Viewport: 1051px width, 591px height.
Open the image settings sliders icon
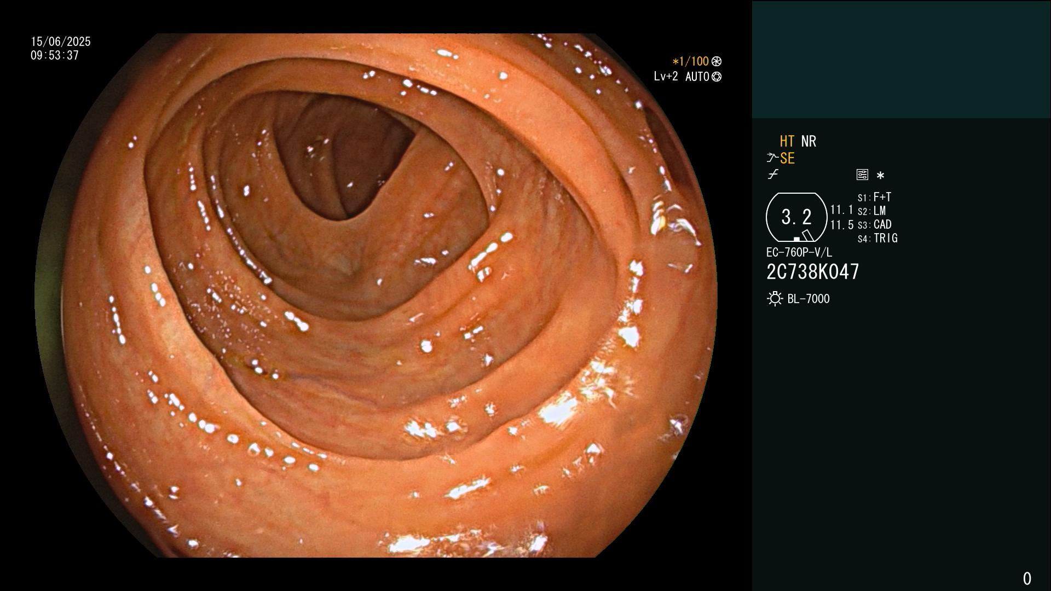coord(862,175)
